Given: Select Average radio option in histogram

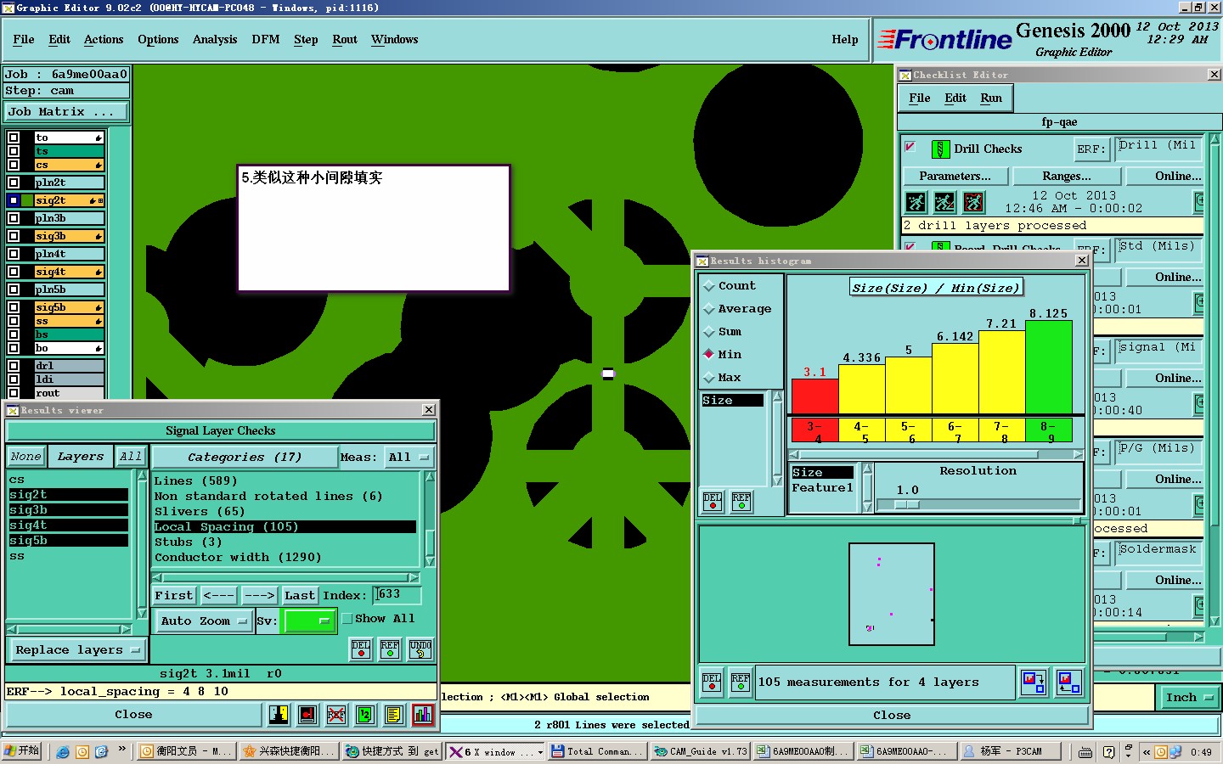Looking at the screenshot, I should point(709,309).
